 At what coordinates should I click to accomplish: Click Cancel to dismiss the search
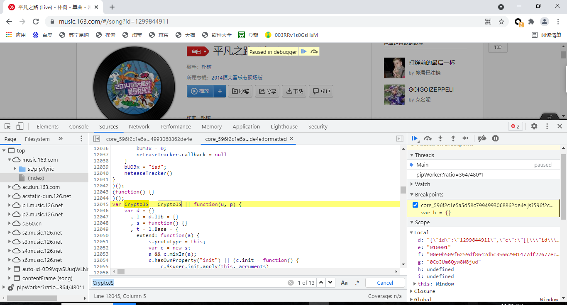384,282
